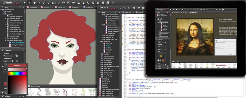Select the Pencil line tool
246x98 pixels.
tap(49, 3)
